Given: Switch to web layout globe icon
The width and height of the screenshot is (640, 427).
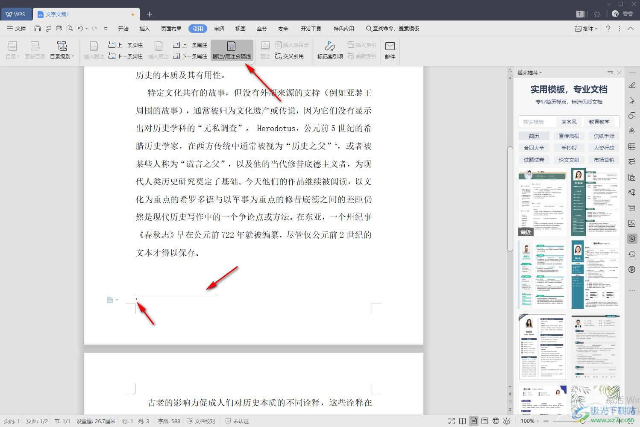Looking at the screenshot, I should 496,421.
